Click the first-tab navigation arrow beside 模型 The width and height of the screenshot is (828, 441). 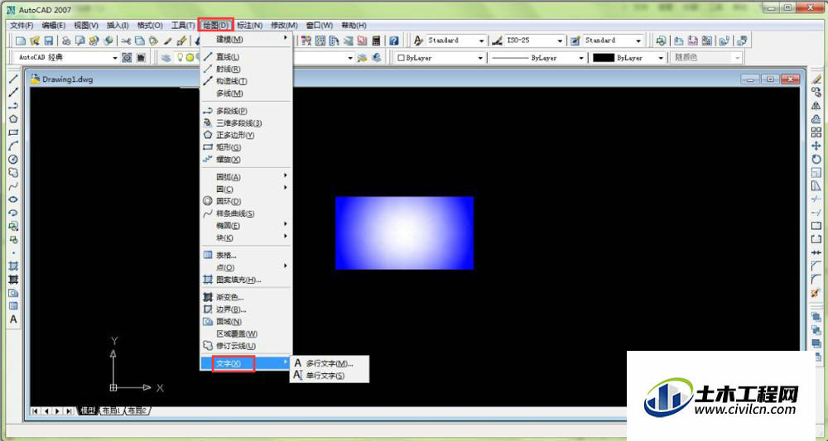coord(35,411)
